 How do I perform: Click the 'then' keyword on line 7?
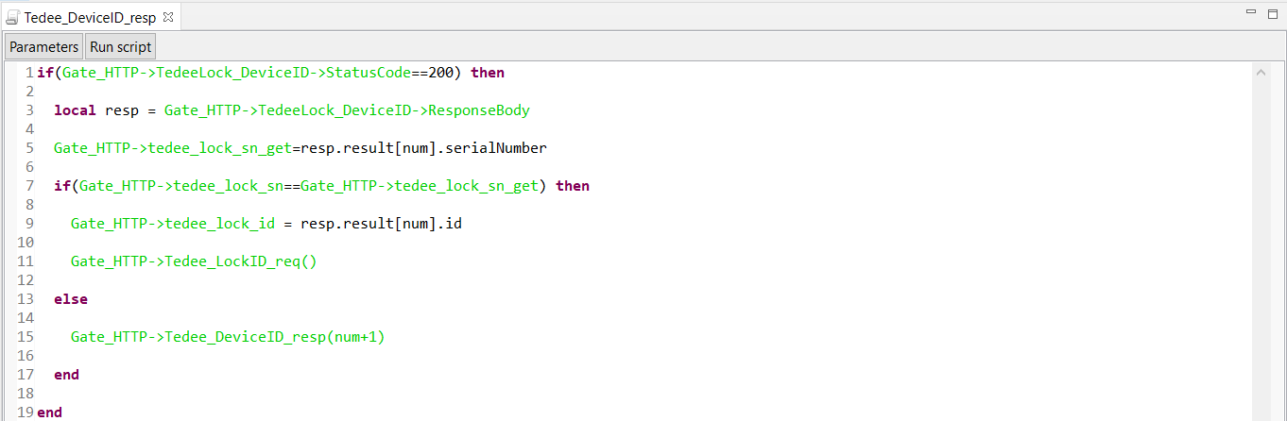pos(573,186)
